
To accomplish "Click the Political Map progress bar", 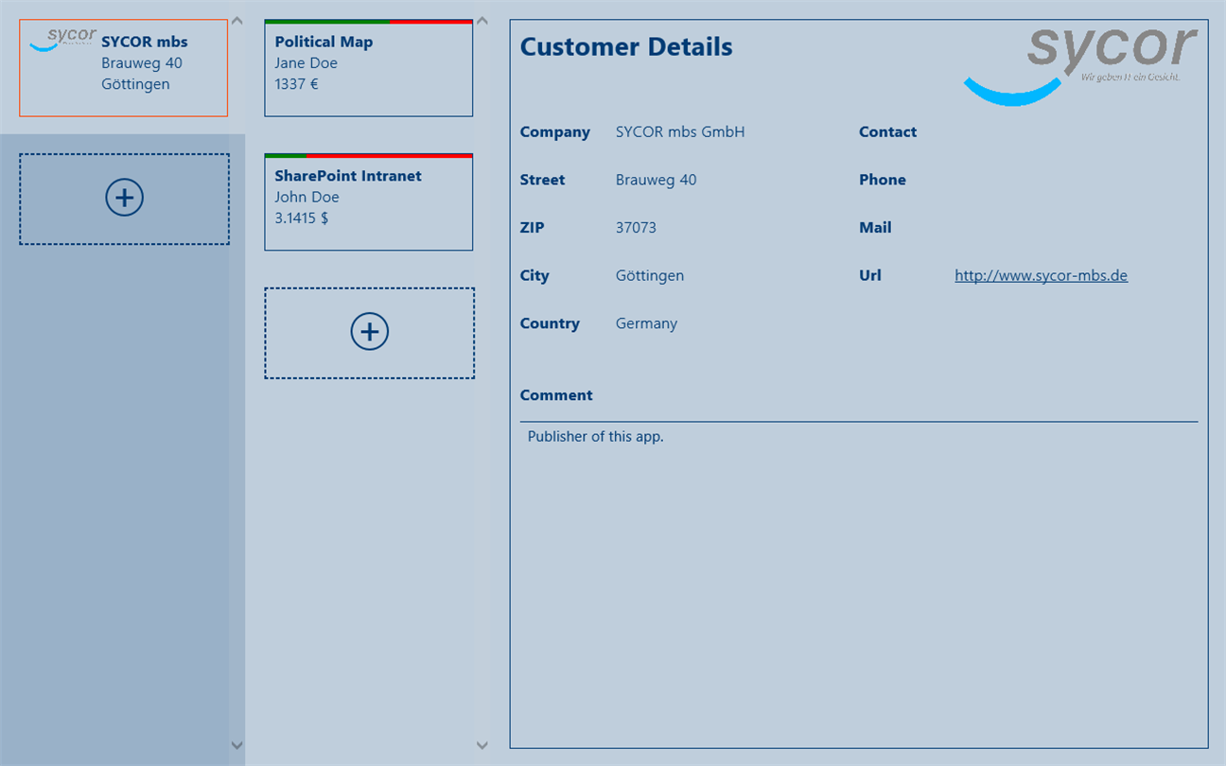I will tap(368, 22).
